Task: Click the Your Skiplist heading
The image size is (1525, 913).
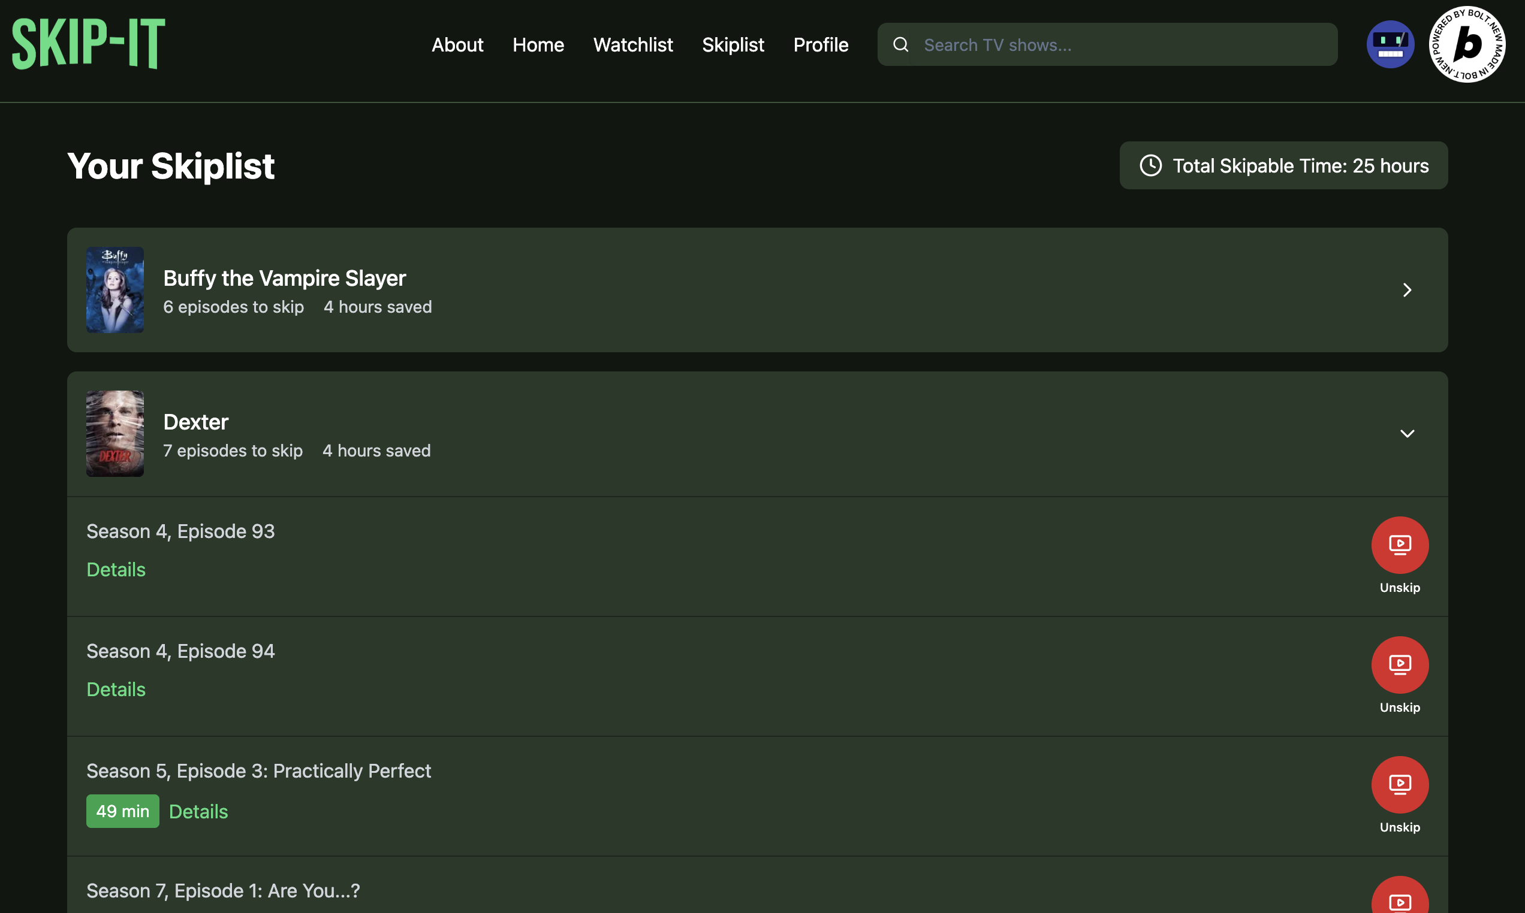Action: click(170, 166)
